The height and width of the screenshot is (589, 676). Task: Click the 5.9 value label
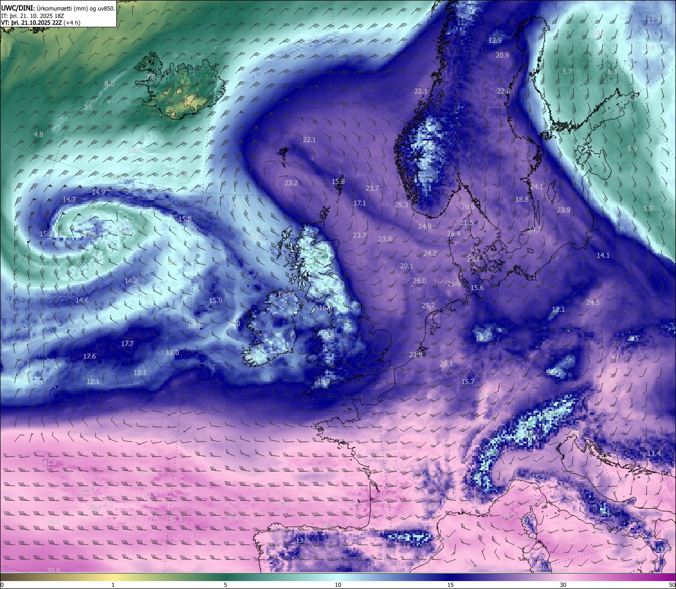click(x=632, y=149)
